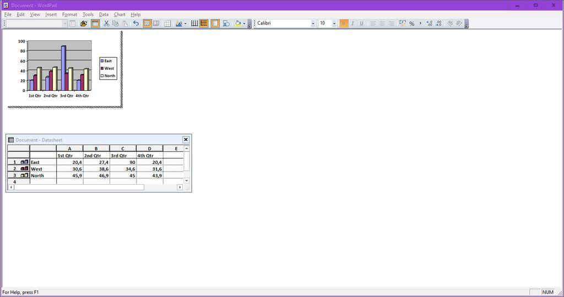The width and height of the screenshot is (564, 297).
Task: Expand Formatting toolbar options overflow arrow
Action: click(467, 24)
